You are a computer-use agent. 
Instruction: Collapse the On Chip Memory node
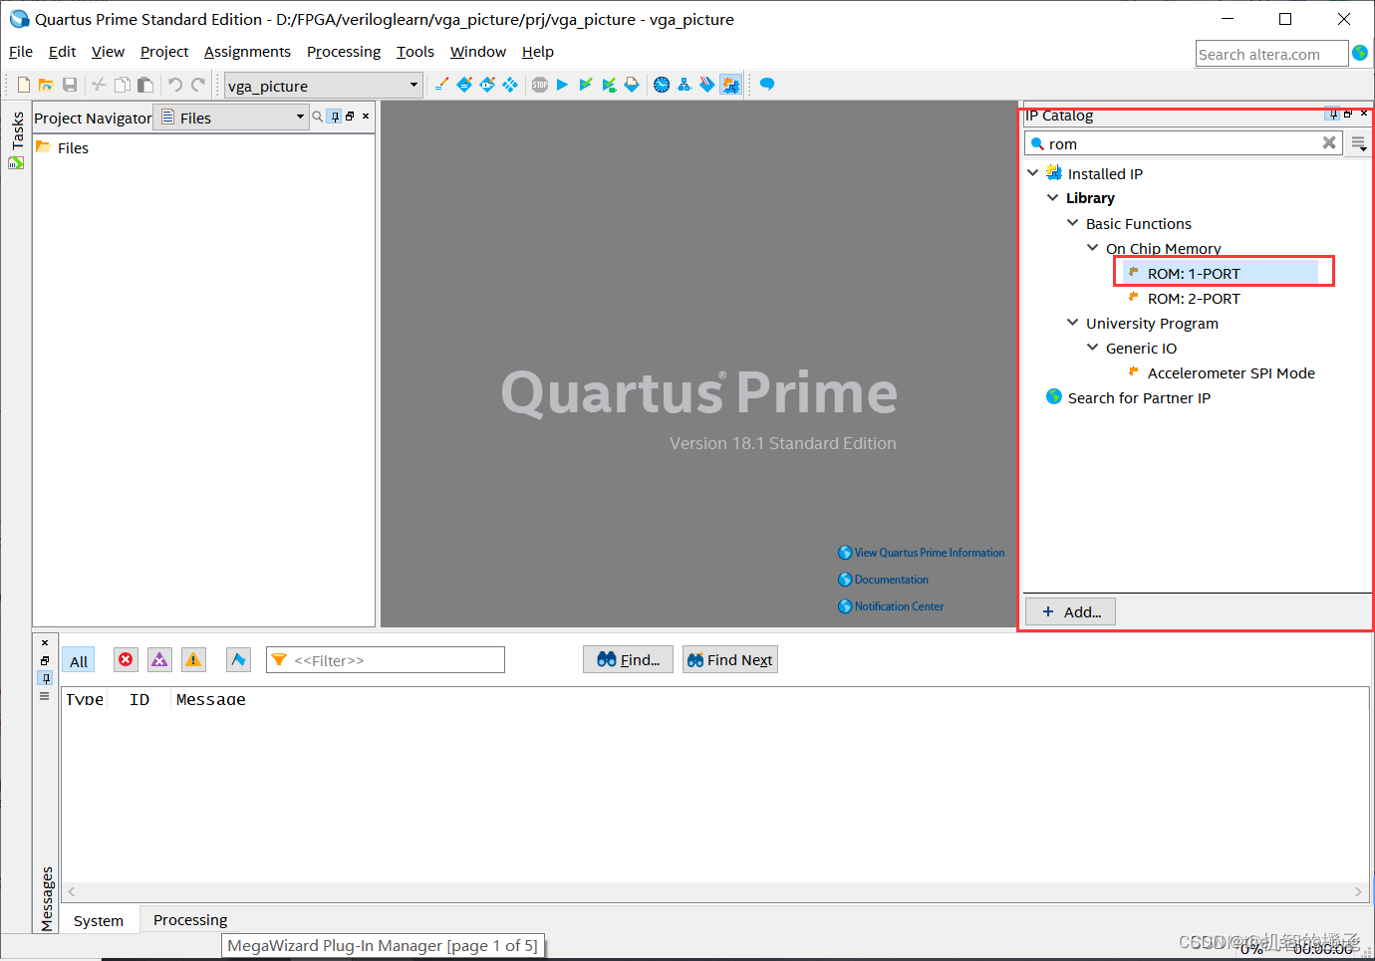(1093, 247)
